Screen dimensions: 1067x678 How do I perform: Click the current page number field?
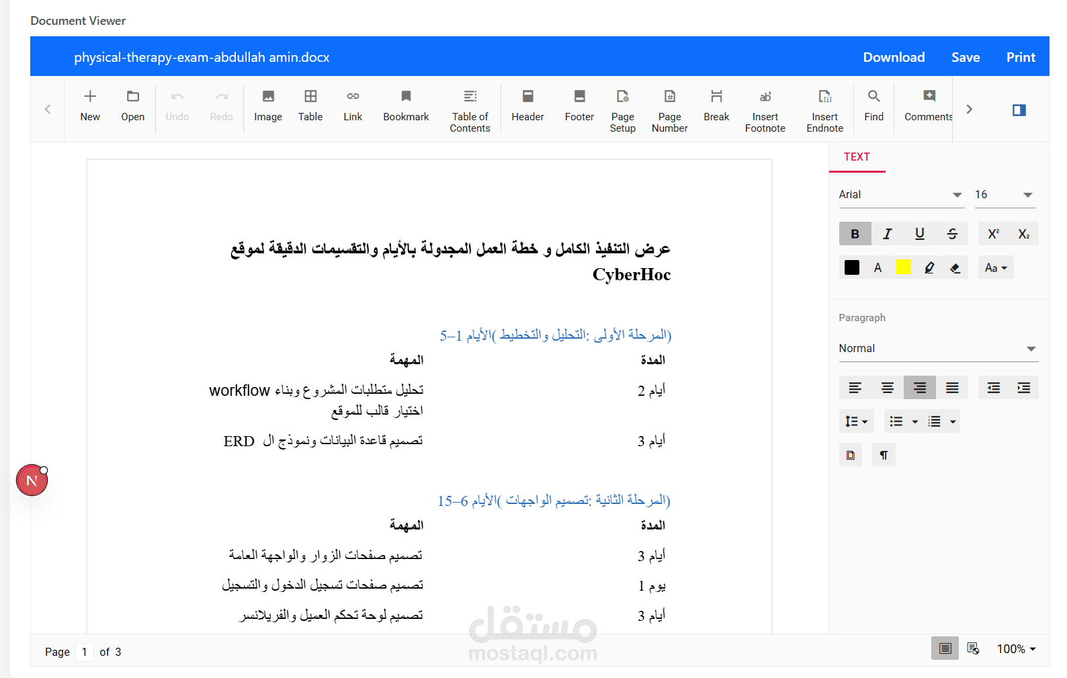click(x=84, y=652)
